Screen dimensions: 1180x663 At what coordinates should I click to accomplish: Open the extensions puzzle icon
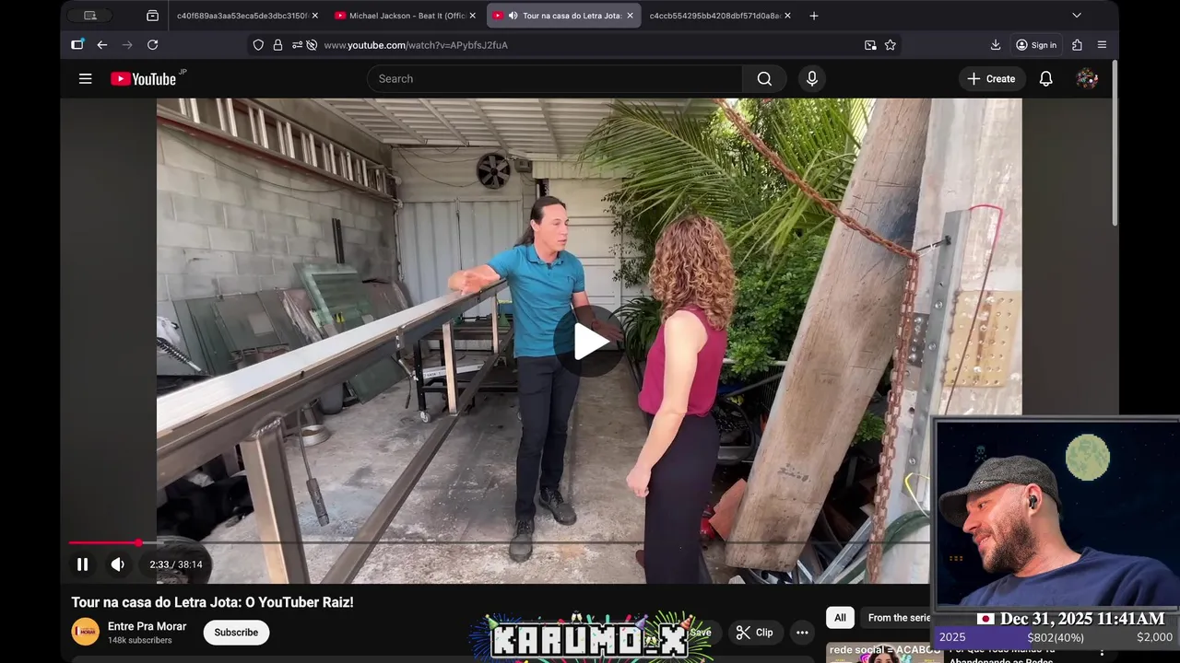point(1077,45)
